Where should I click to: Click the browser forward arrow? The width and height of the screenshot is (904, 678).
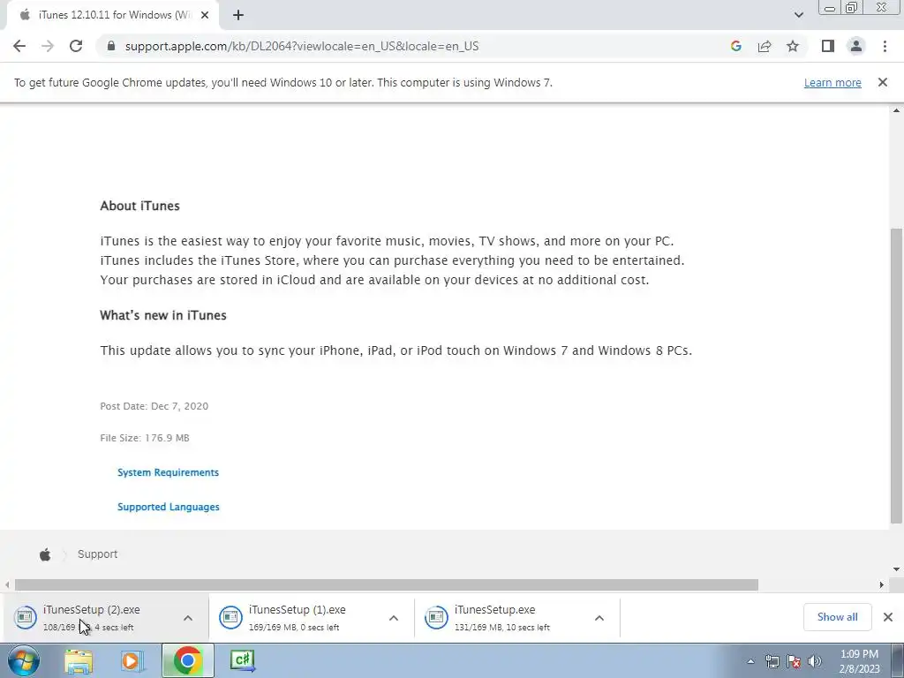(48, 46)
